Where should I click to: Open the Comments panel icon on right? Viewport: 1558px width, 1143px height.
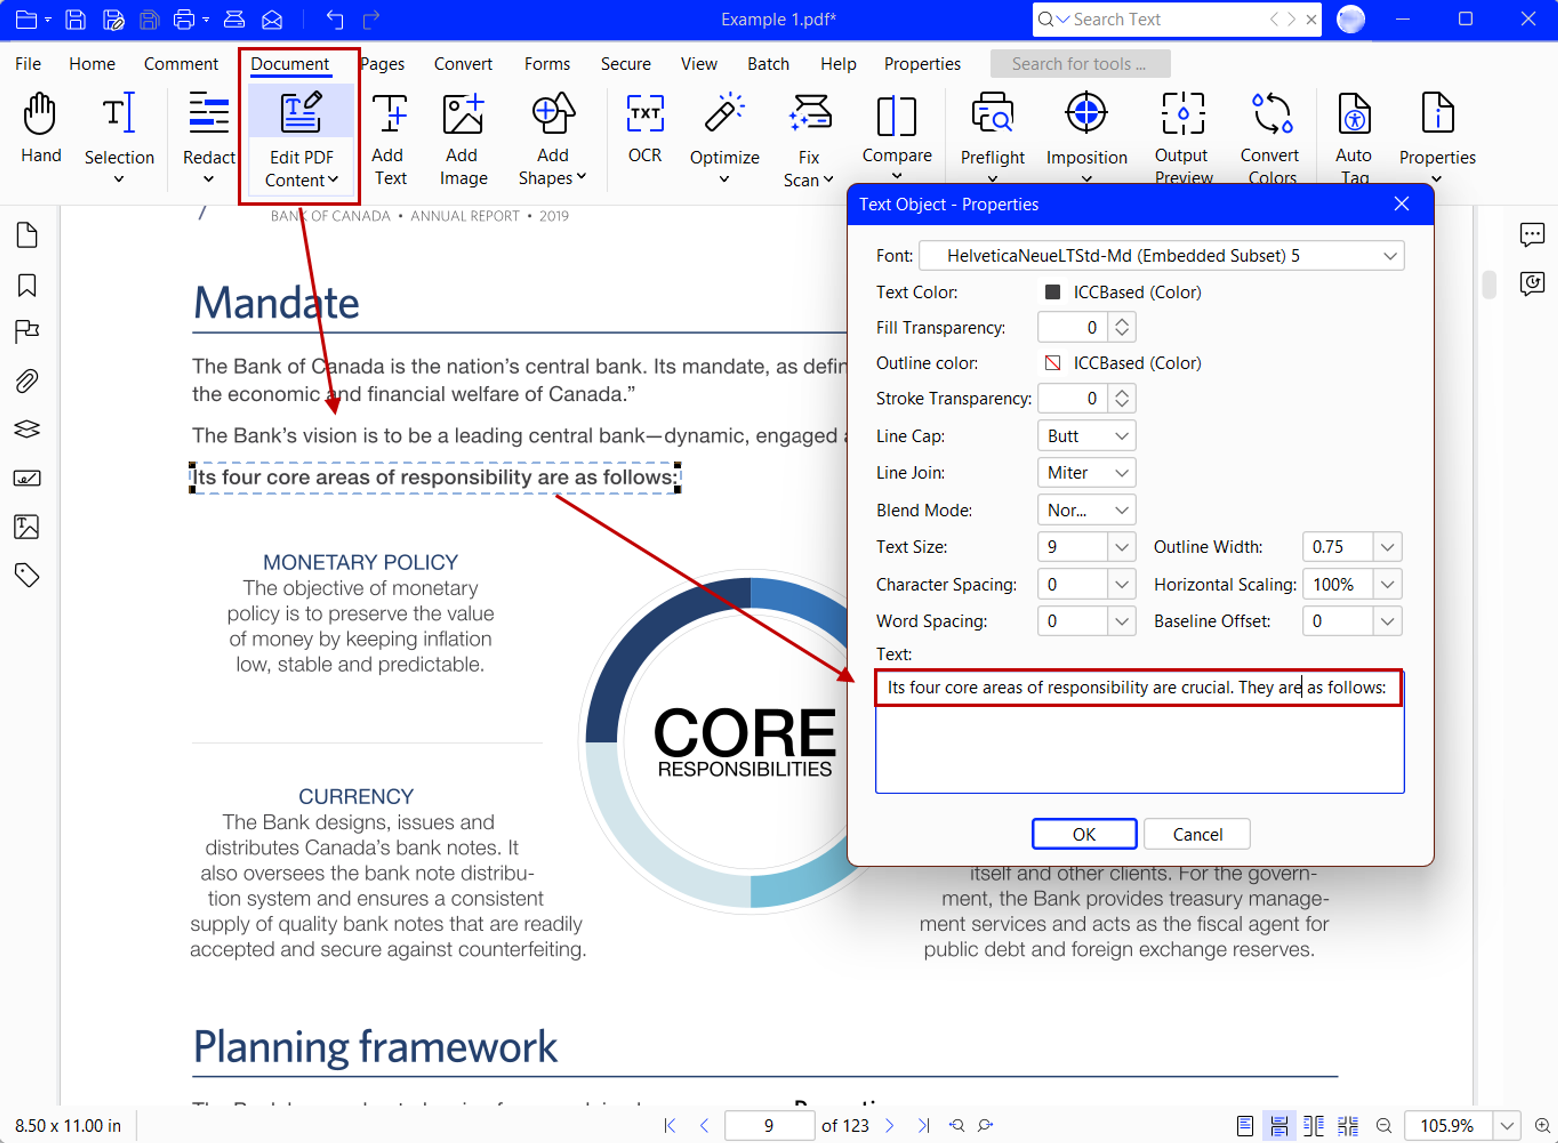(x=1532, y=235)
